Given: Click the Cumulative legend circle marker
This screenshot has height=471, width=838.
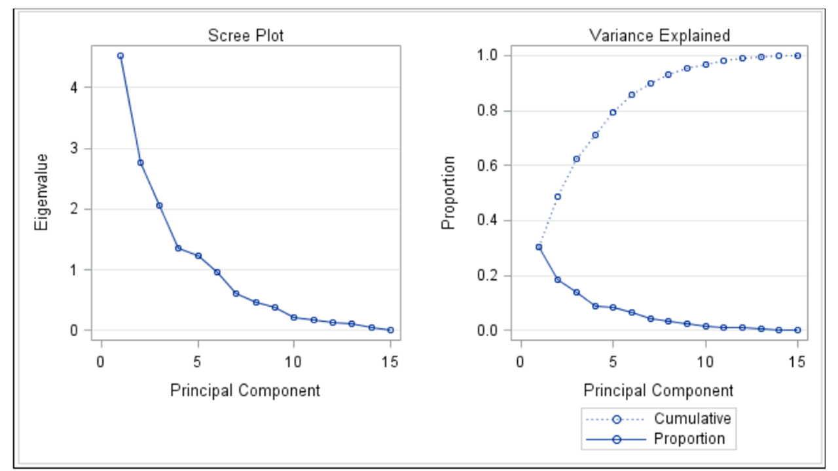Looking at the screenshot, I should (x=616, y=419).
